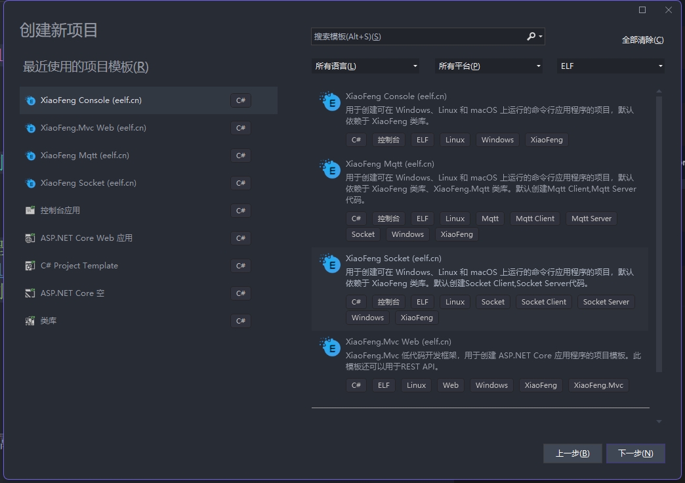Maximize the create project dialog
This screenshot has width=685, height=483.
[x=642, y=10]
